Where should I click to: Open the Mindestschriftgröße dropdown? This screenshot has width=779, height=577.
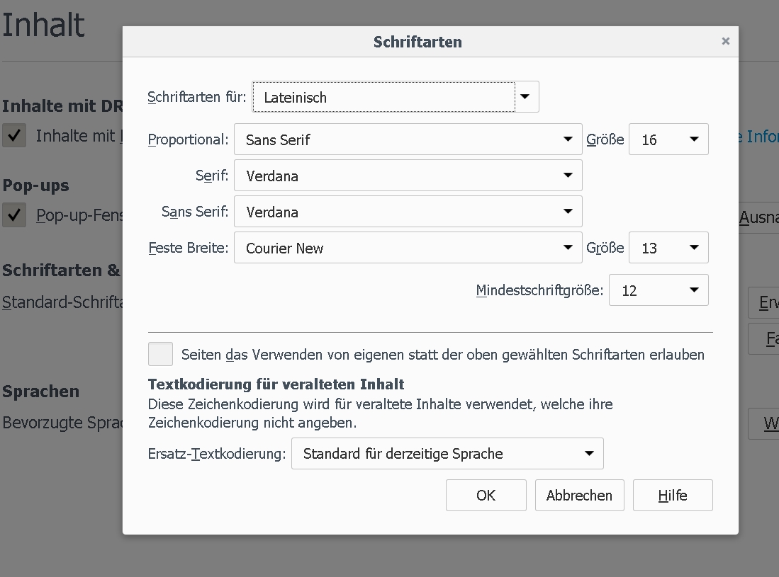click(x=658, y=290)
